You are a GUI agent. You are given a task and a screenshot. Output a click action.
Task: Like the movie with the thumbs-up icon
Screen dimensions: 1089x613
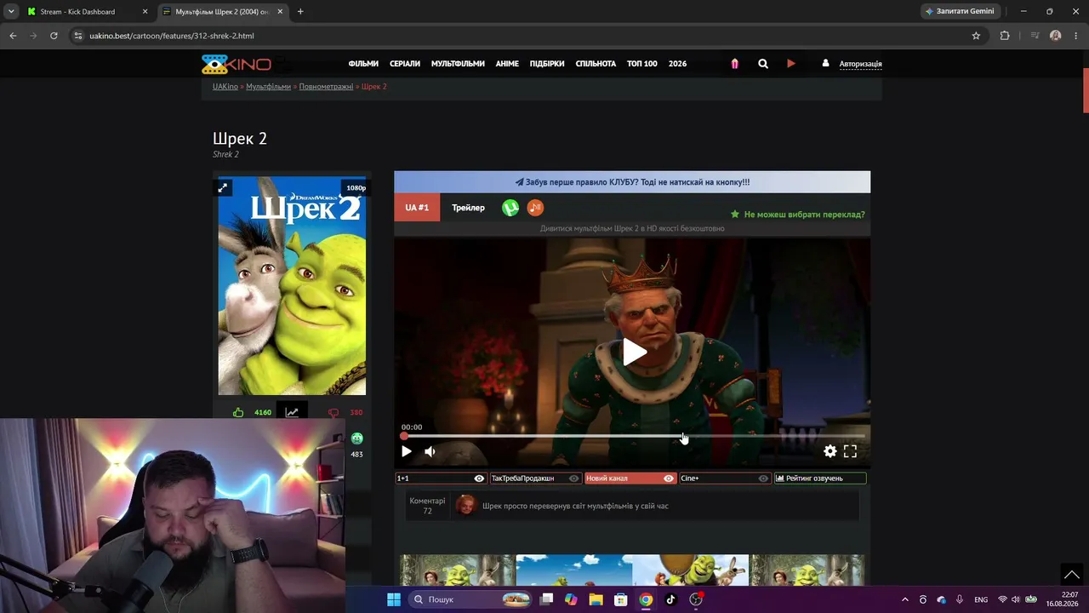(x=238, y=412)
